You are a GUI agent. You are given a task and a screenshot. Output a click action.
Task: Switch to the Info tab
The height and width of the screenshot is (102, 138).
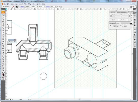pyautogui.click(x=118, y=23)
